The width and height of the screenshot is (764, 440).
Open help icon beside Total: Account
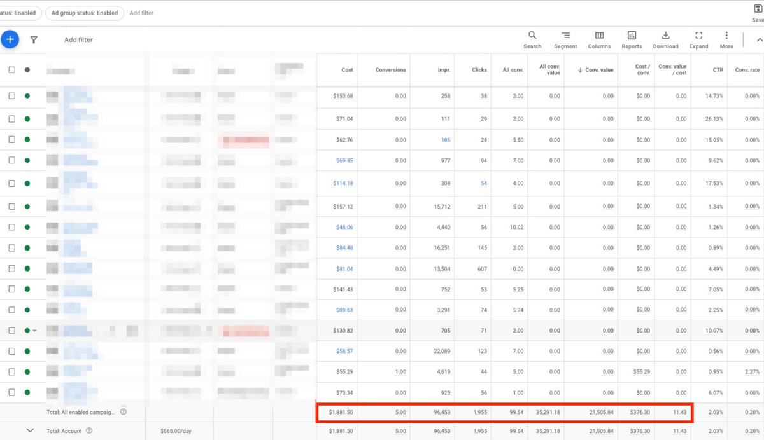pyautogui.click(x=89, y=430)
